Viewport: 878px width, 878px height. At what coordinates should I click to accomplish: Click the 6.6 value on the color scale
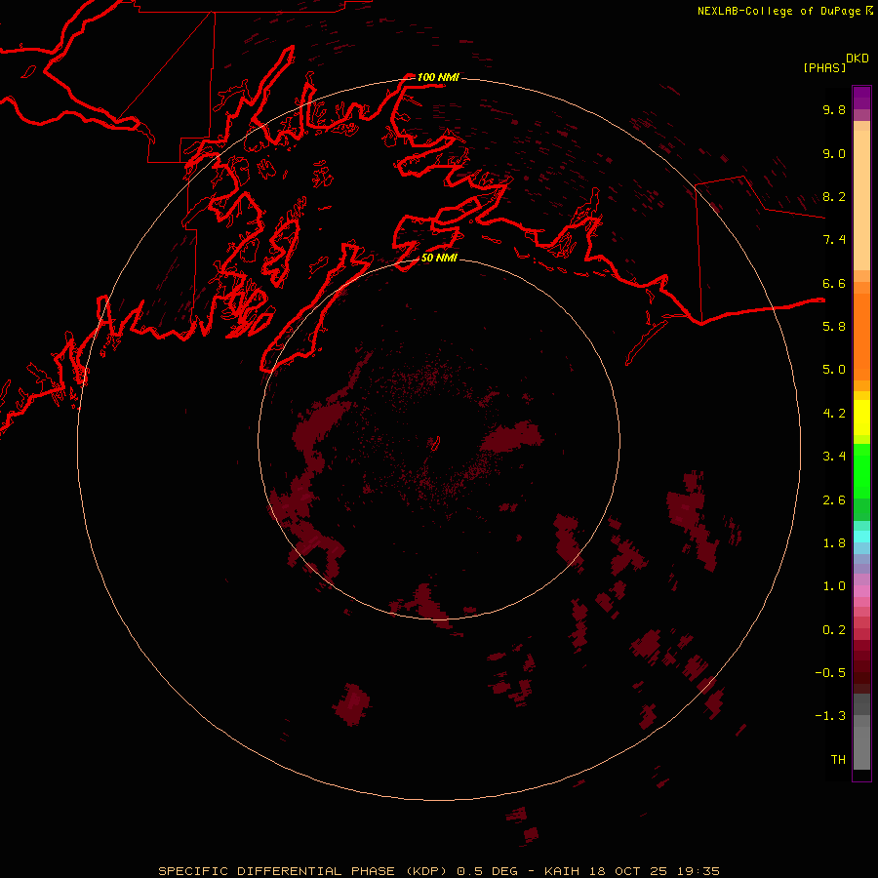(x=834, y=283)
